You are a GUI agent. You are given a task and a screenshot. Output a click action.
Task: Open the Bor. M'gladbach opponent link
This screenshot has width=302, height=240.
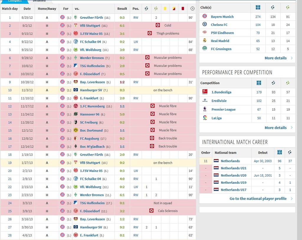coord(92,147)
